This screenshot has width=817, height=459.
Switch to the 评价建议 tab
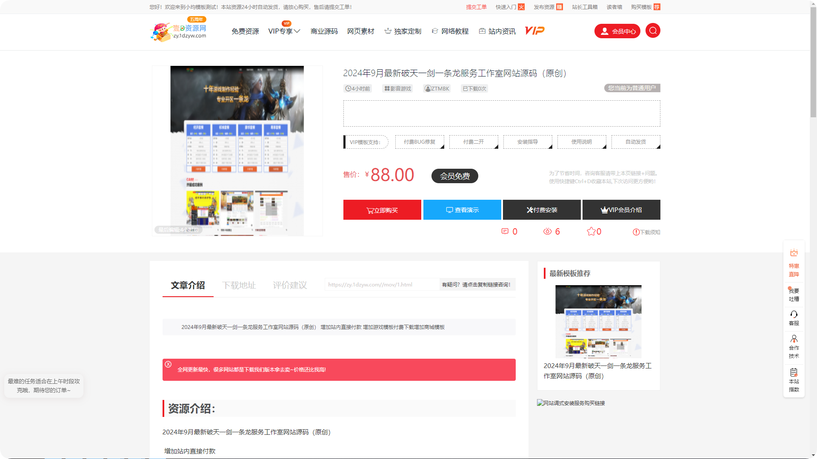(x=290, y=285)
